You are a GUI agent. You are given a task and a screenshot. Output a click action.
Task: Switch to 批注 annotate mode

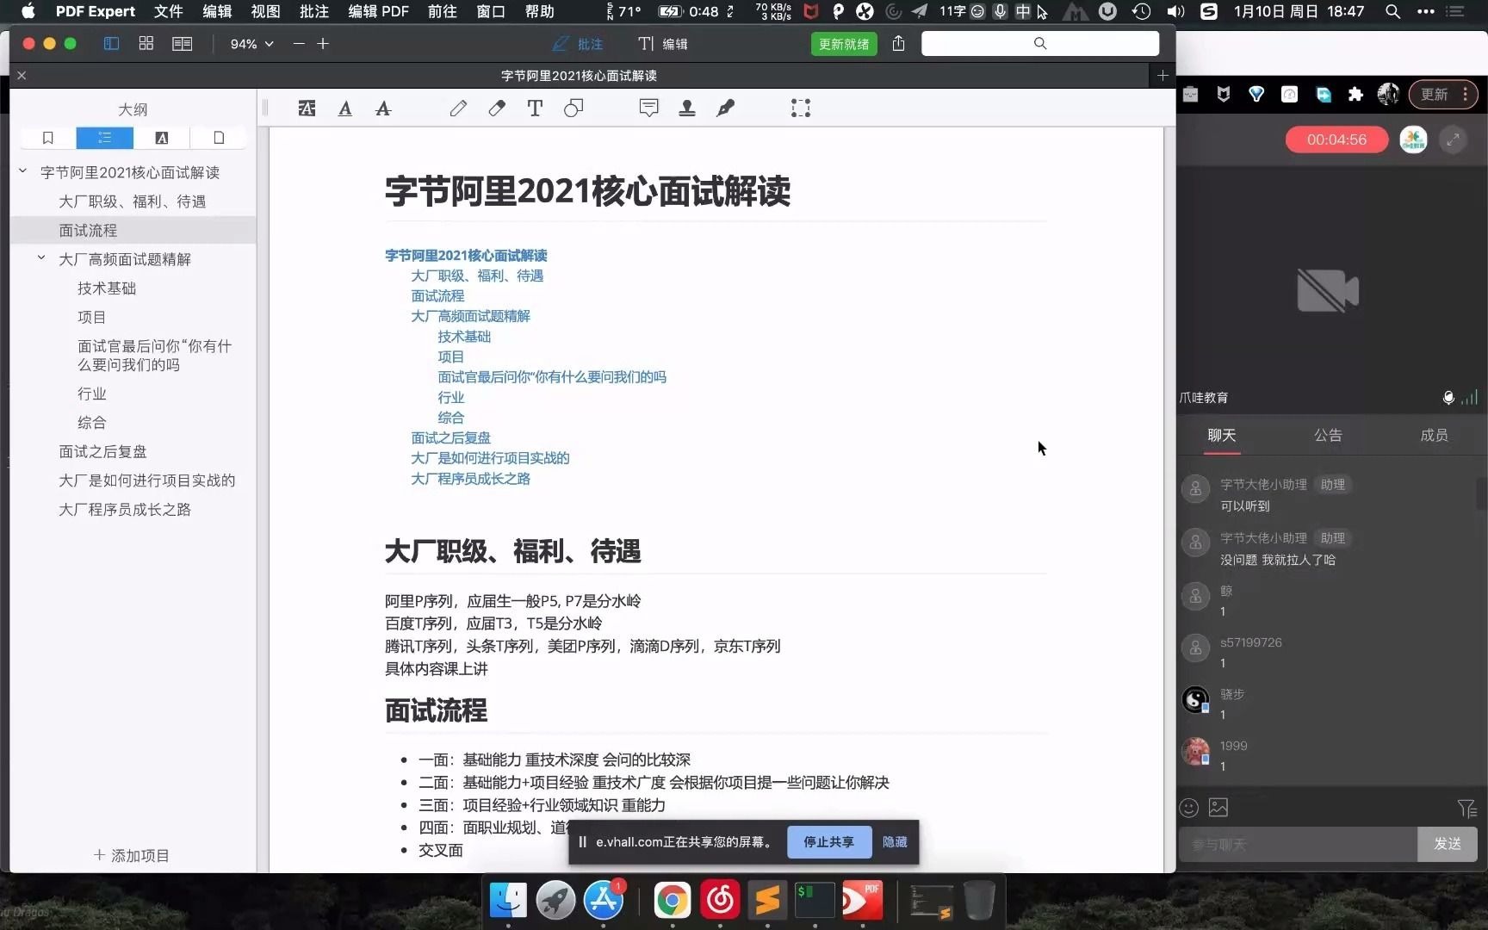578,44
